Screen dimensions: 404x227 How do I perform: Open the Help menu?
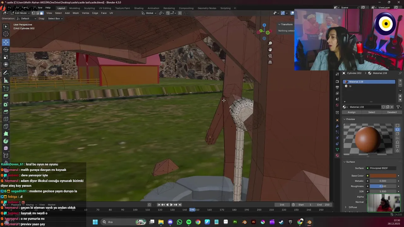point(48,8)
